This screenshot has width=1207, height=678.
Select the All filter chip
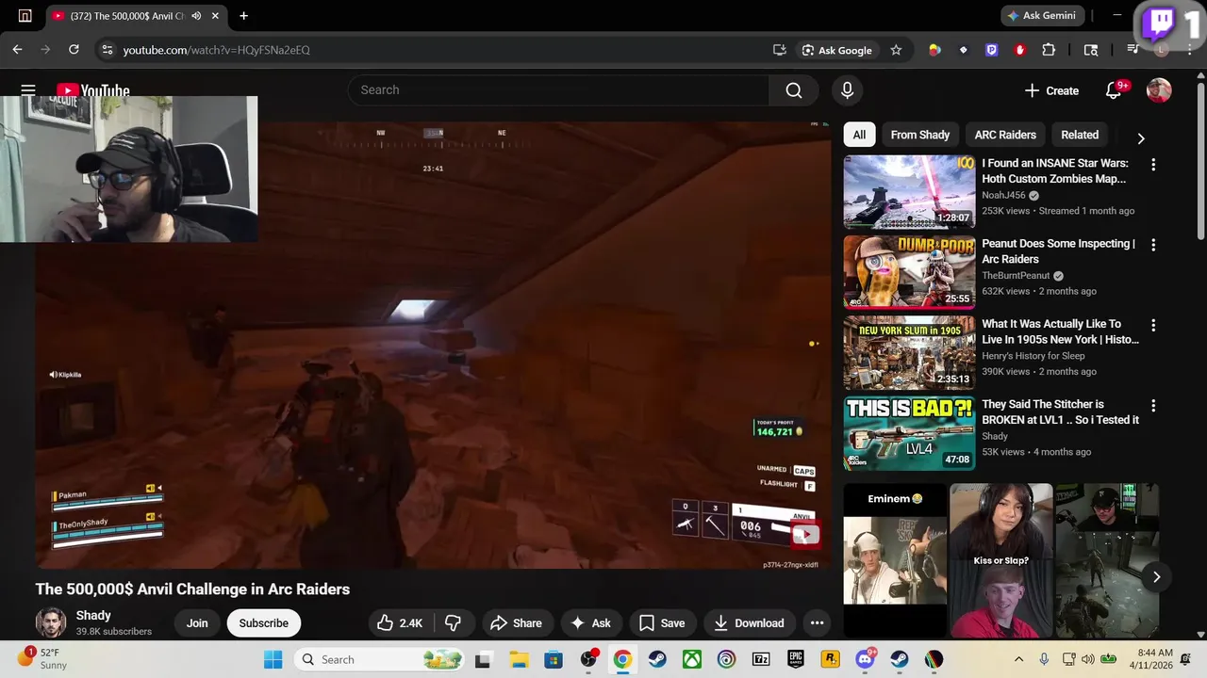click(859, 135)
